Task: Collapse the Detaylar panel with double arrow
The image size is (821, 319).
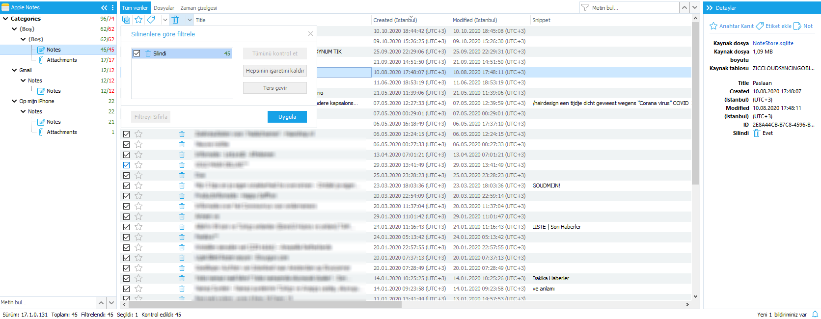Action: tap(710, 8)
